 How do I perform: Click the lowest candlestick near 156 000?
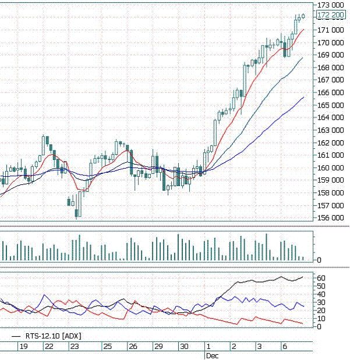76,213
